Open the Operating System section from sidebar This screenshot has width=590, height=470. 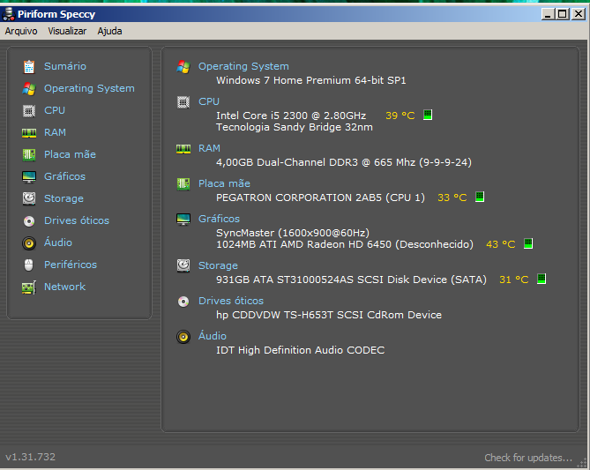point(89,88)
